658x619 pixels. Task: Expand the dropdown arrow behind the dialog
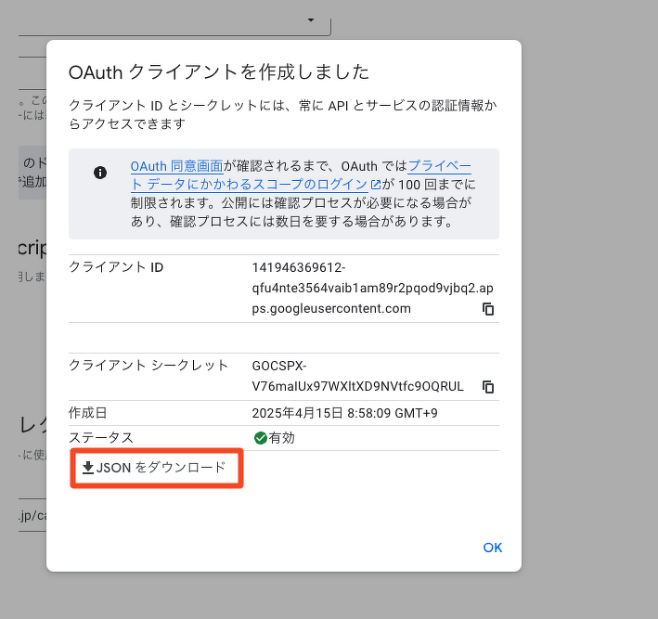coord(311,19)
